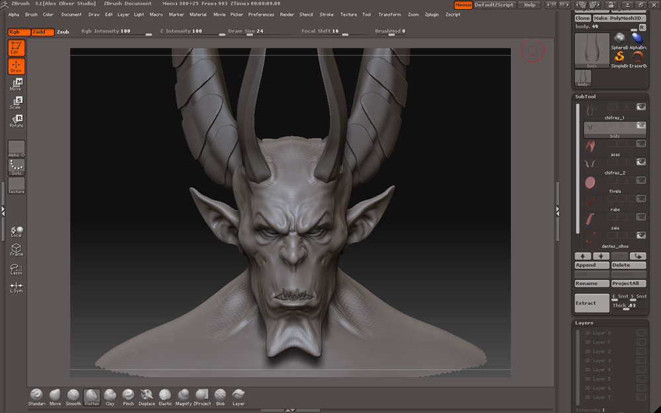
Task: Open the Material menu
Action: tap(198, 15)
